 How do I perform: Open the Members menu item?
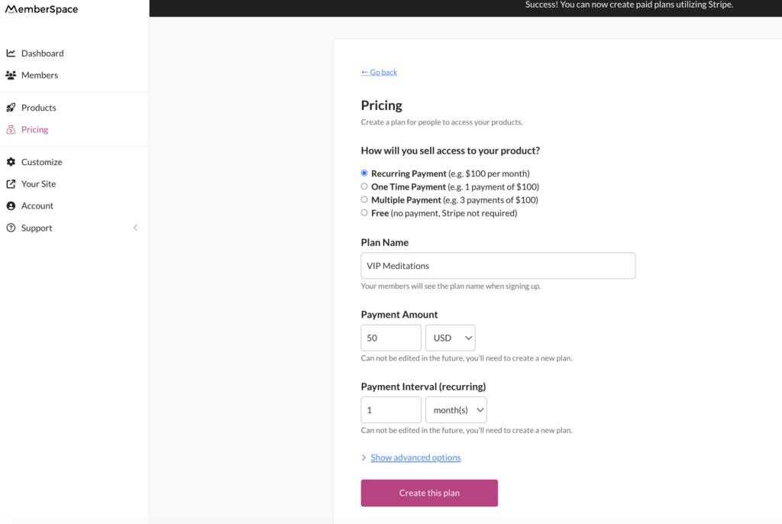pyautogui.click(x=39, y=76)
